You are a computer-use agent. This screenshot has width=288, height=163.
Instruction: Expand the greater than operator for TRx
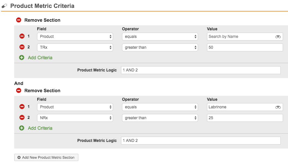click(160, 47)
